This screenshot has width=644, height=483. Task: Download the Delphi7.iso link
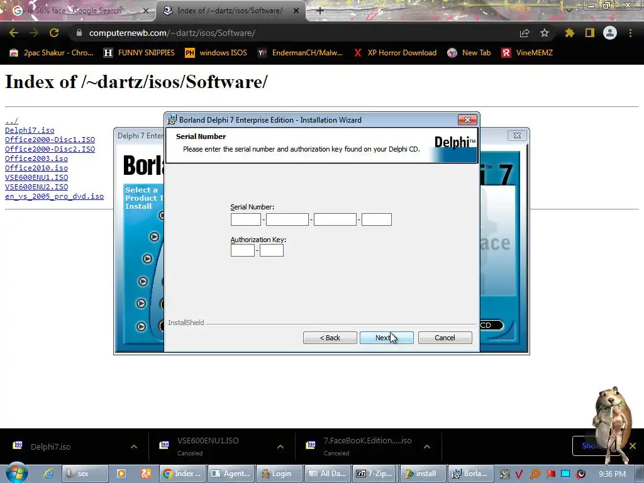coord(30,130)
